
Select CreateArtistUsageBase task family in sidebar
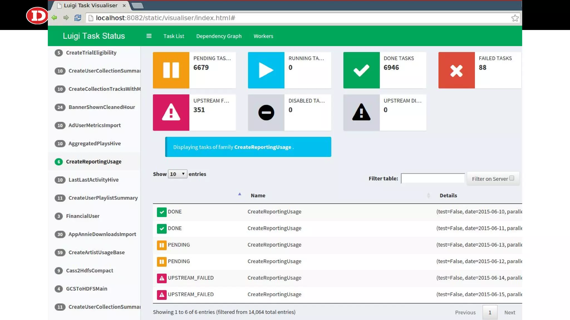96,252
